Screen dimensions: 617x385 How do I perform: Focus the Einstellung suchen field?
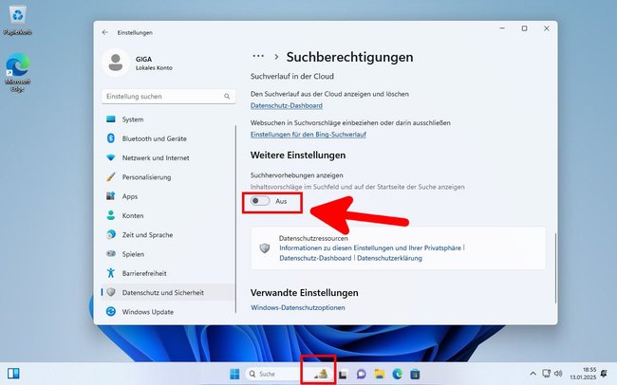click(168, 97)
